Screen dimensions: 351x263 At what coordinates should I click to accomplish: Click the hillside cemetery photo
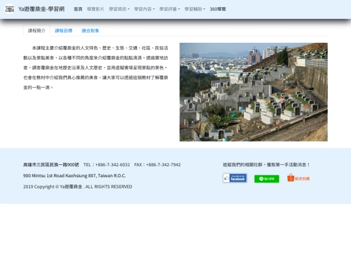click(253, 92)
